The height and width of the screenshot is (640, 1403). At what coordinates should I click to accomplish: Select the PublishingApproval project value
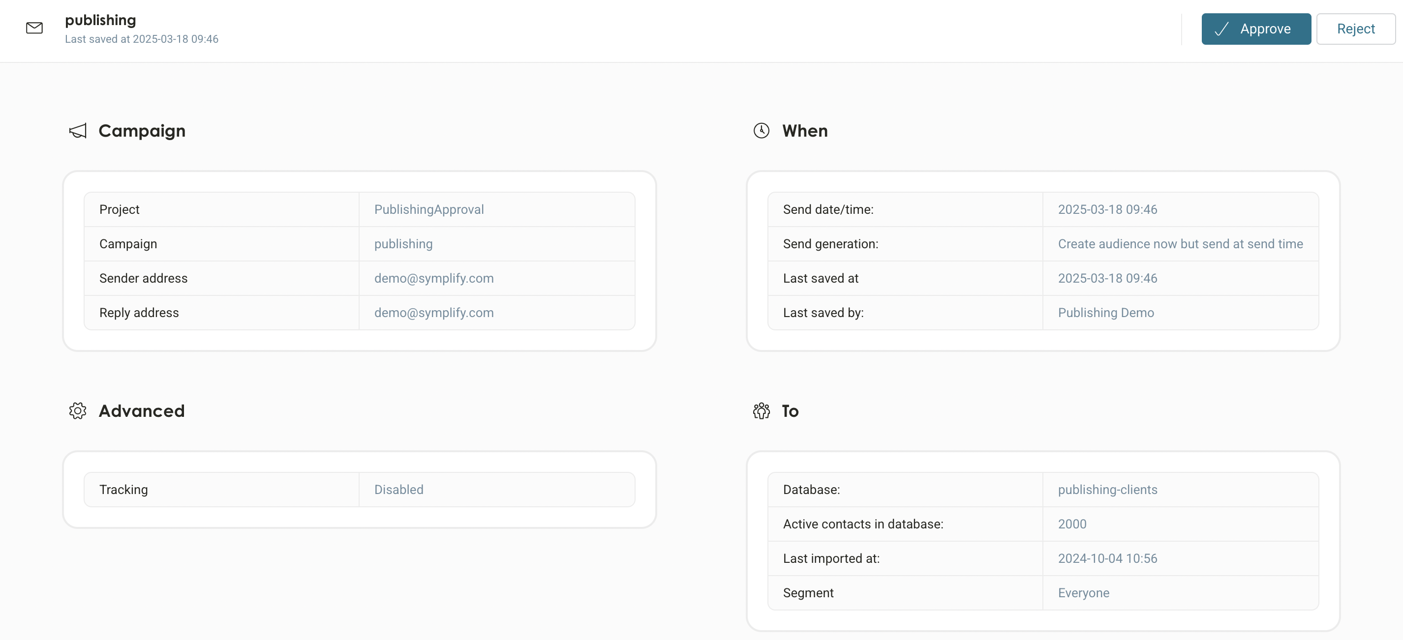pyautogui.click(x=428, y=209)
